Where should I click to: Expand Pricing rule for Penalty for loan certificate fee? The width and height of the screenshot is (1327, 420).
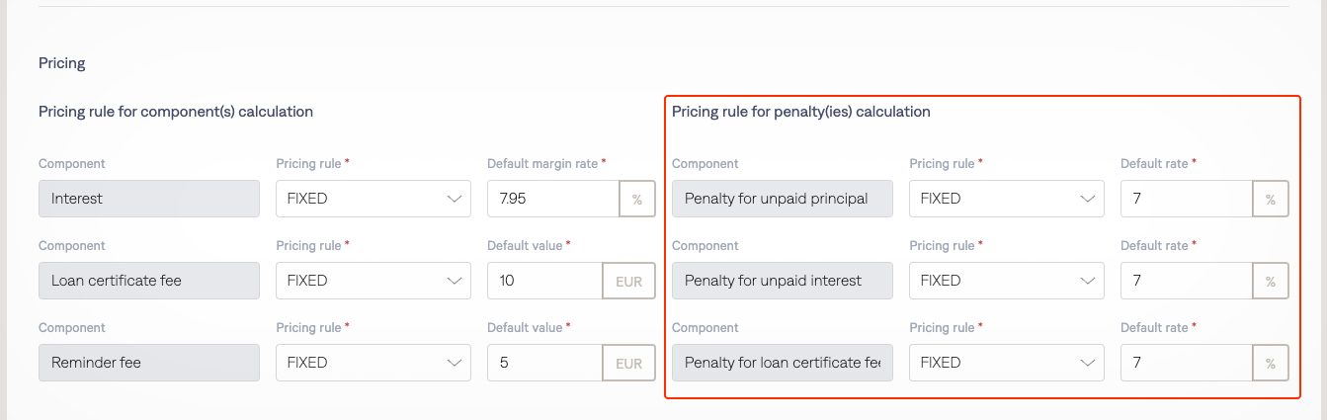(1005, 363)
